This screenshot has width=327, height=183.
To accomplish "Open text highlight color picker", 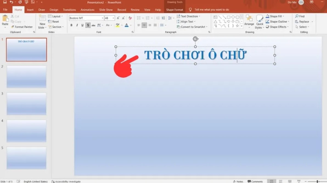I will [119, 25].
